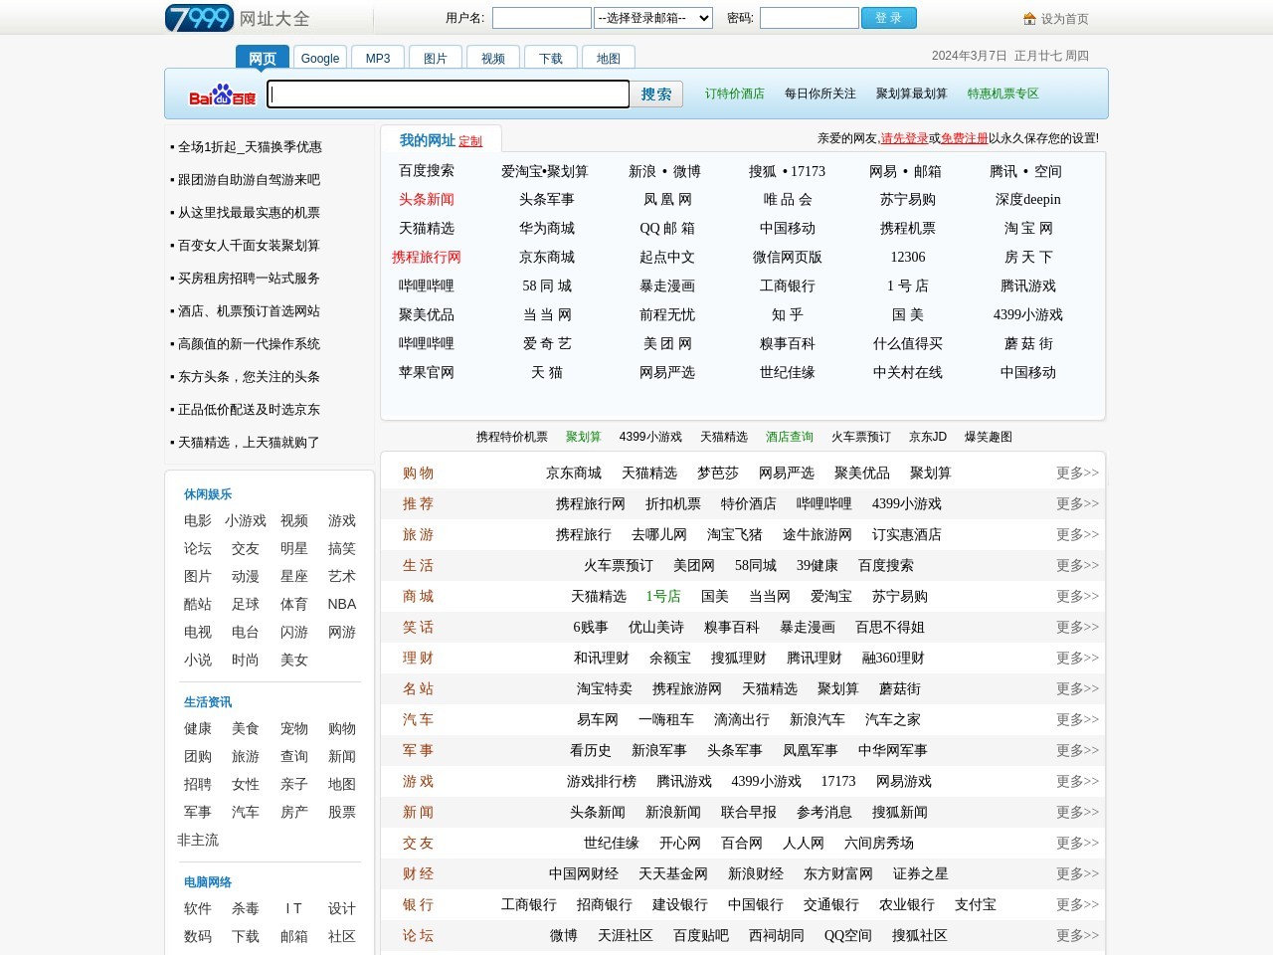This screenshot has width=1273, height=955.
Task: Expand 更多>> in the 购物 row
Action: click(x=1077, y=474)
